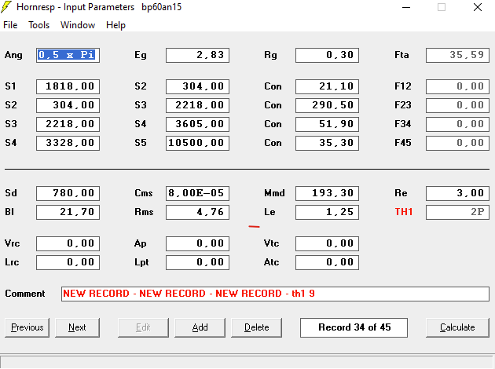Open the Help menu

115,25
